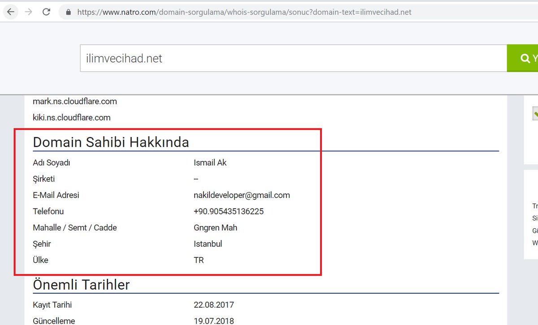The height and width of the screenshot is (325, 538).
Task: Select mark.ns.cloudflare.com nameserver text
Action: click(75, 102)
